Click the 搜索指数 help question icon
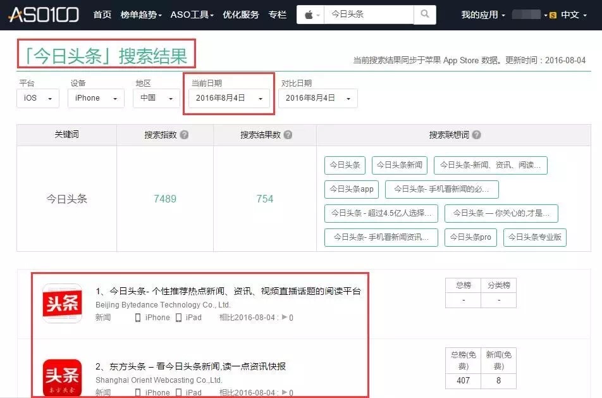This screenshot has width=602, height=398. coord(184,135)
